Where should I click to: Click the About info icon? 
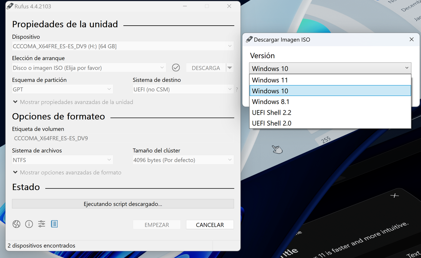[29, 224]
